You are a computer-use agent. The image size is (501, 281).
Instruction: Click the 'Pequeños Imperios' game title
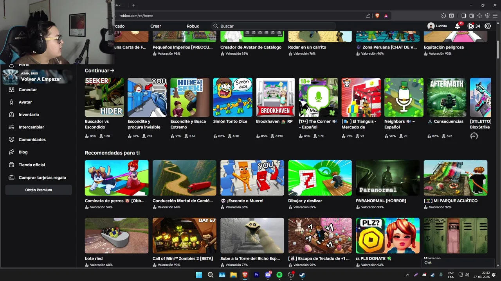[x=183, y=47]
